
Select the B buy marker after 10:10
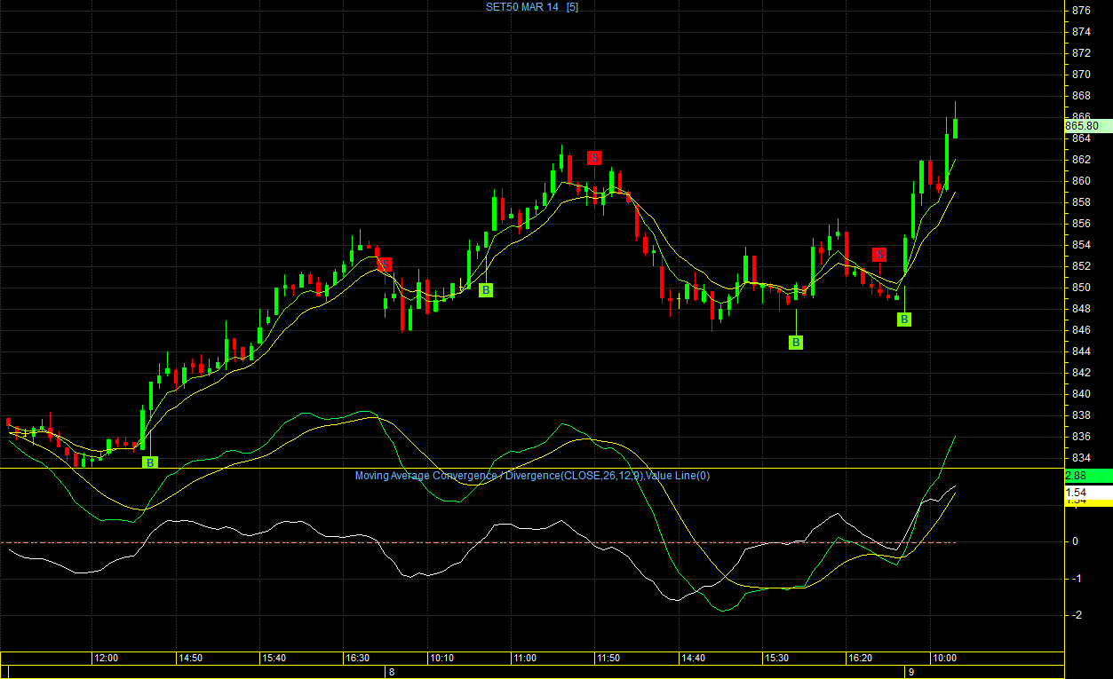[x=486, y=289]
